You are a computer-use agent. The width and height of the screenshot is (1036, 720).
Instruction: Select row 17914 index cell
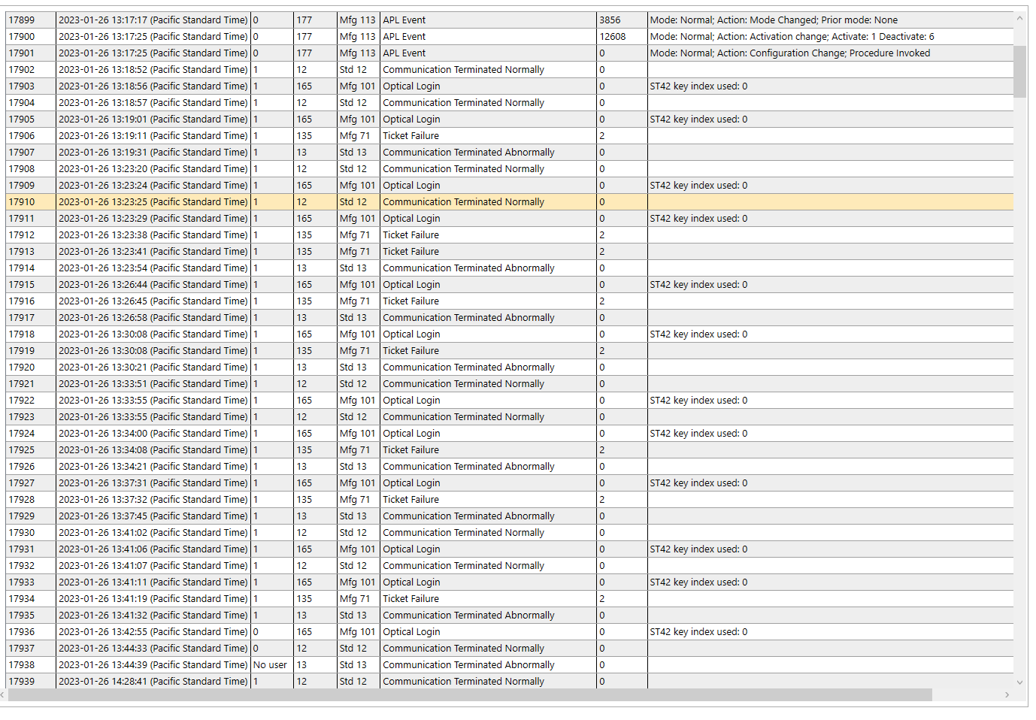(31, 268)
